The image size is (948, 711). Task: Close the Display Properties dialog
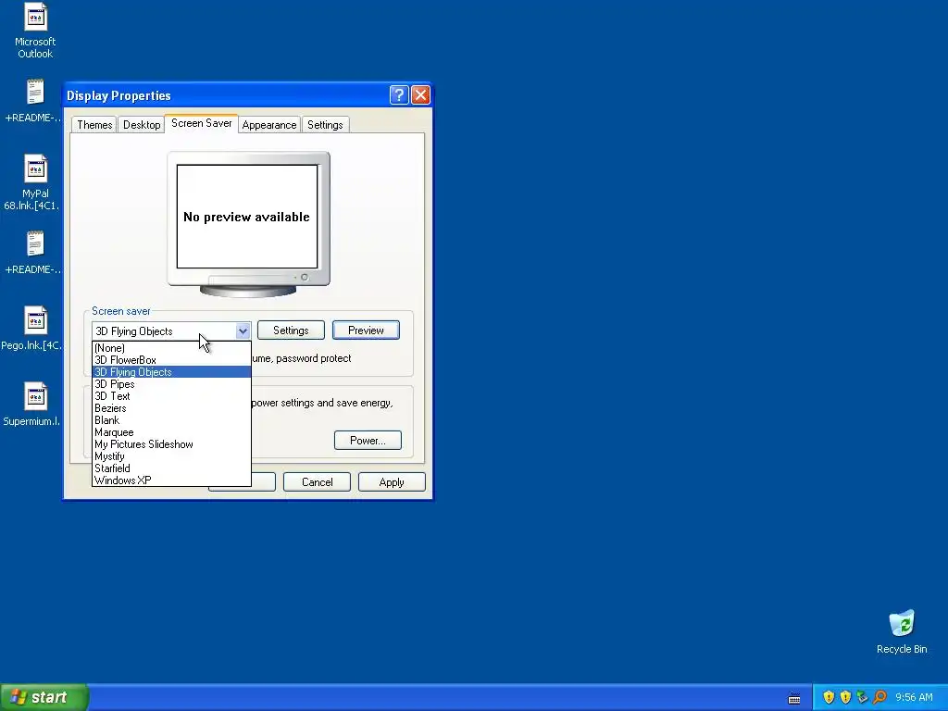(x=420, y=95)
